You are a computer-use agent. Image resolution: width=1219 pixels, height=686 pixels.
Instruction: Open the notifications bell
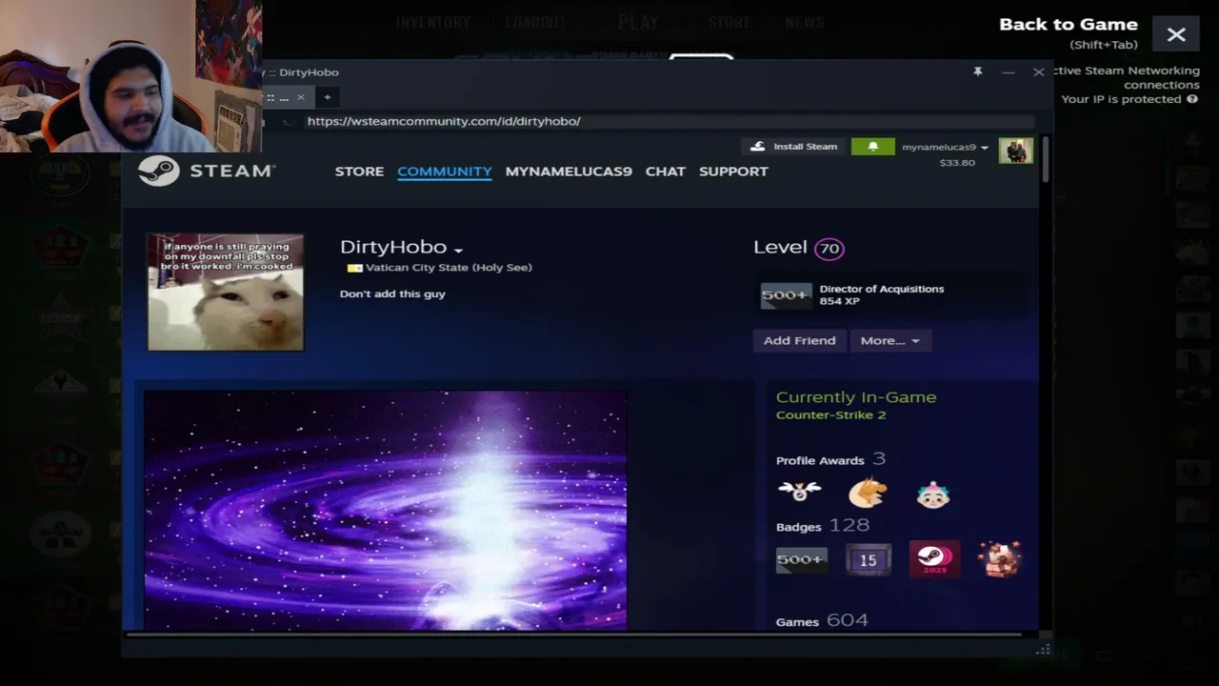pyautogui.click(x=872, y=147)
